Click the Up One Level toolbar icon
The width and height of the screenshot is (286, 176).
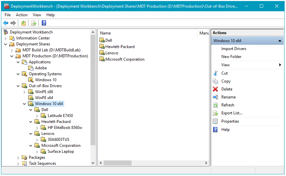coord(23,23)
